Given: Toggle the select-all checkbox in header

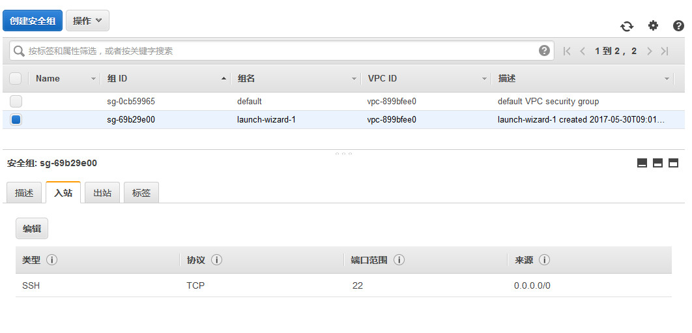Looking at the screenshot, I should 16,79.
